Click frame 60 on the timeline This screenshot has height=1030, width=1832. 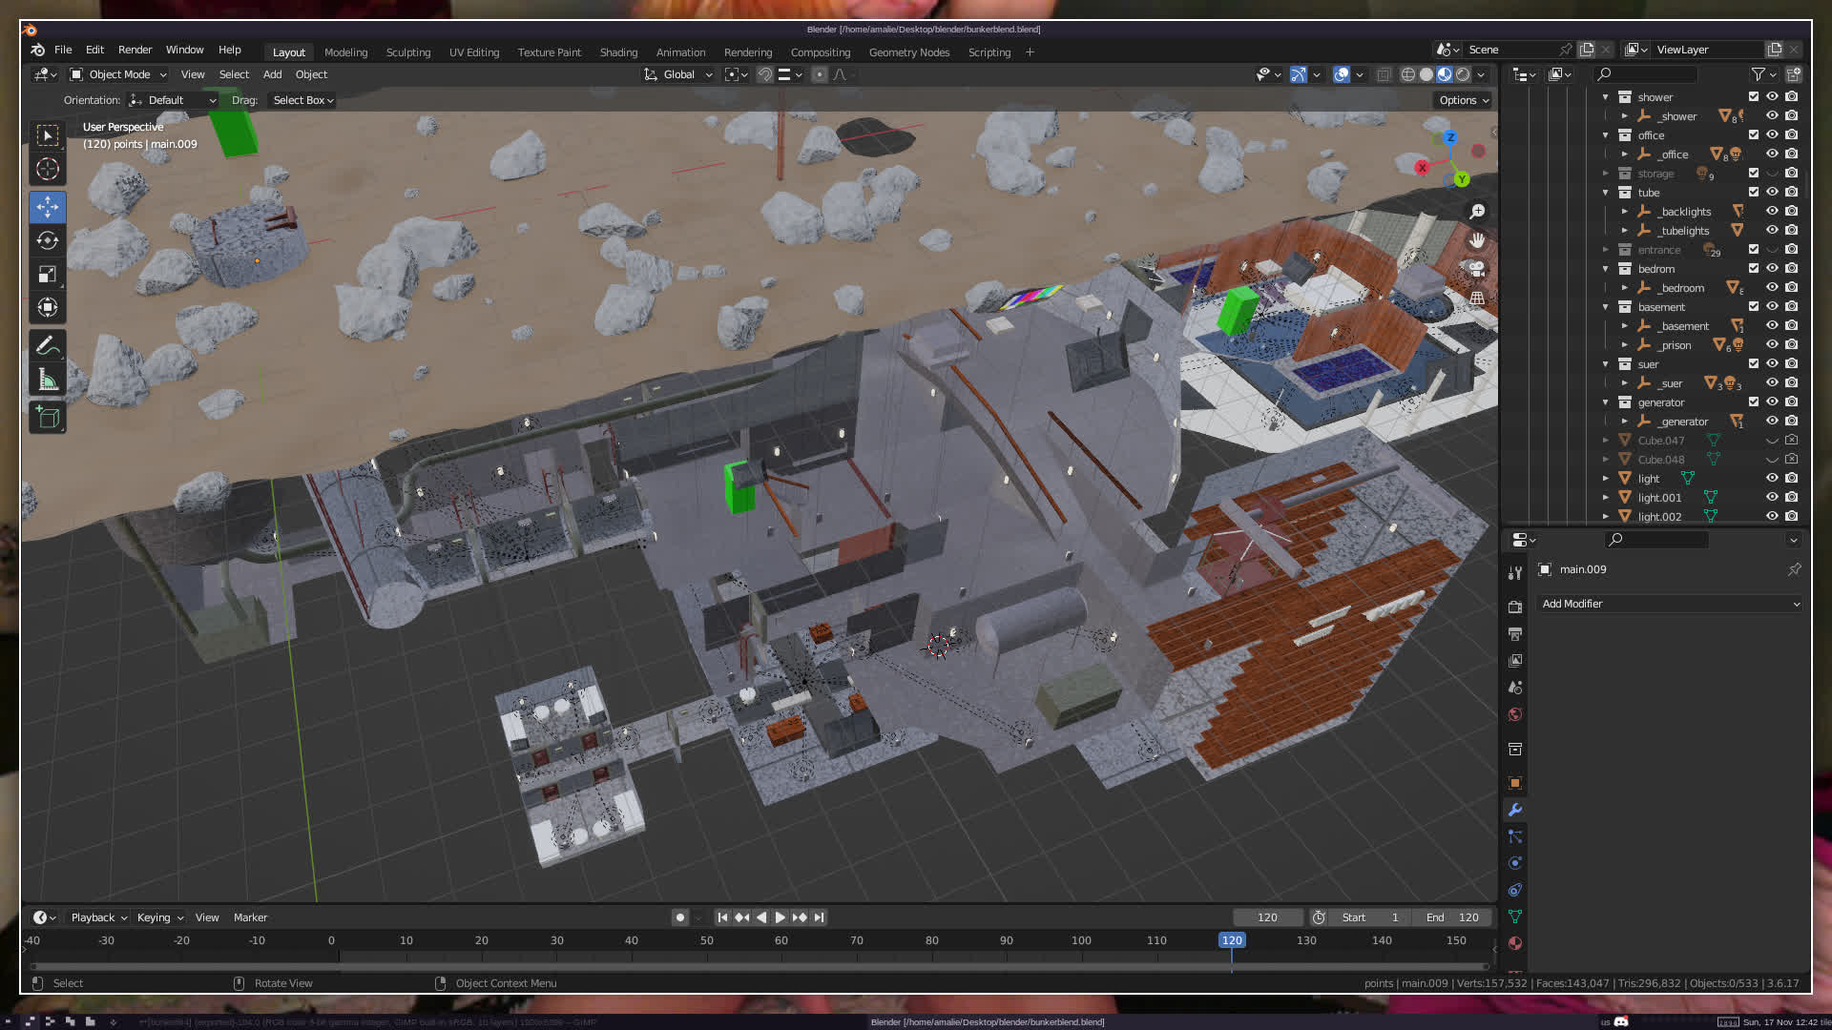781,940
